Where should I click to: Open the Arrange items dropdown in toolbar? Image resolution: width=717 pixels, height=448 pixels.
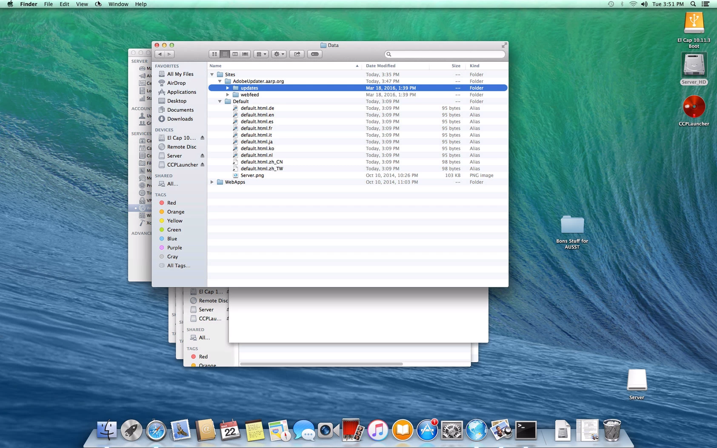click(x=260, y=54)
